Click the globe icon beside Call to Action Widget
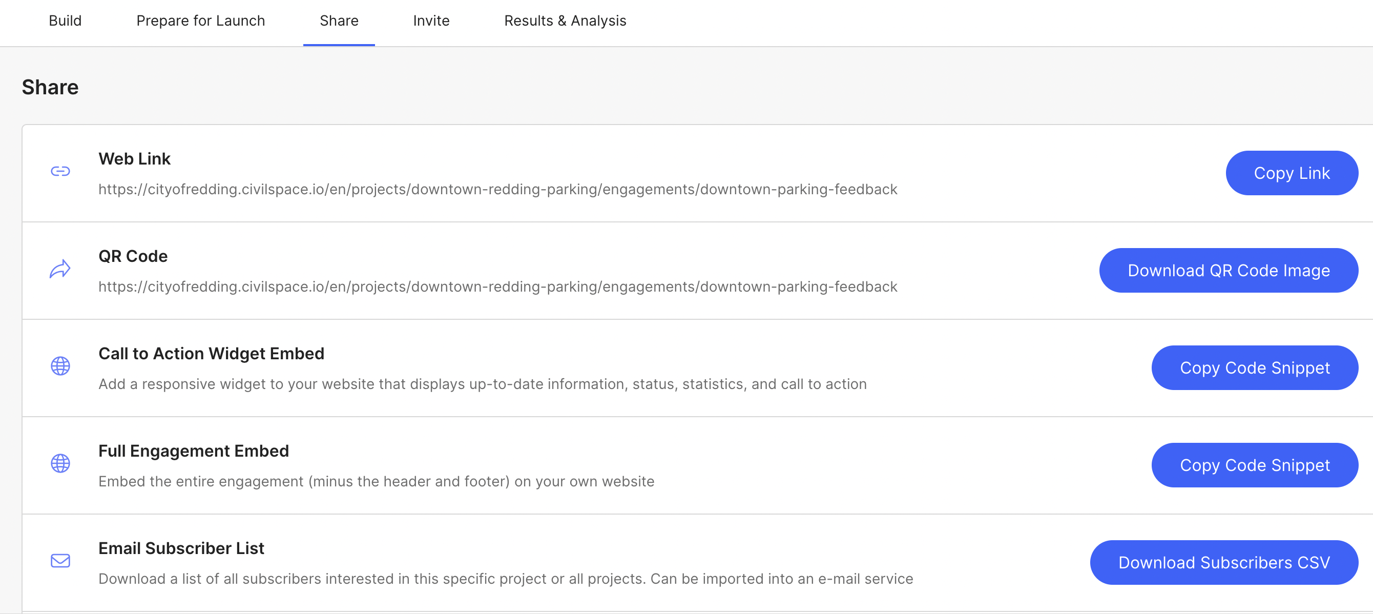 click(x=60, y=366)
